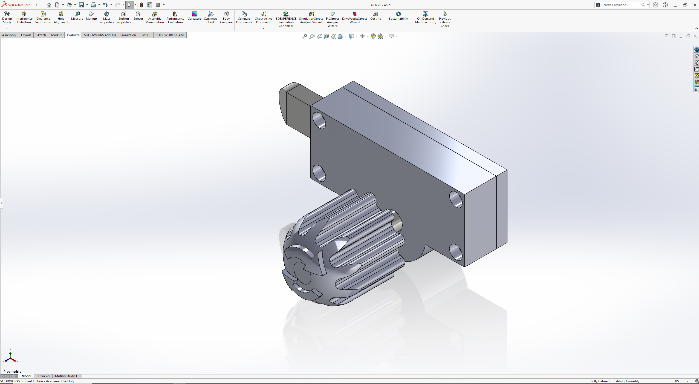Toggle the Curvature display
The image size is (699, 384).
[x=194, y=16]
